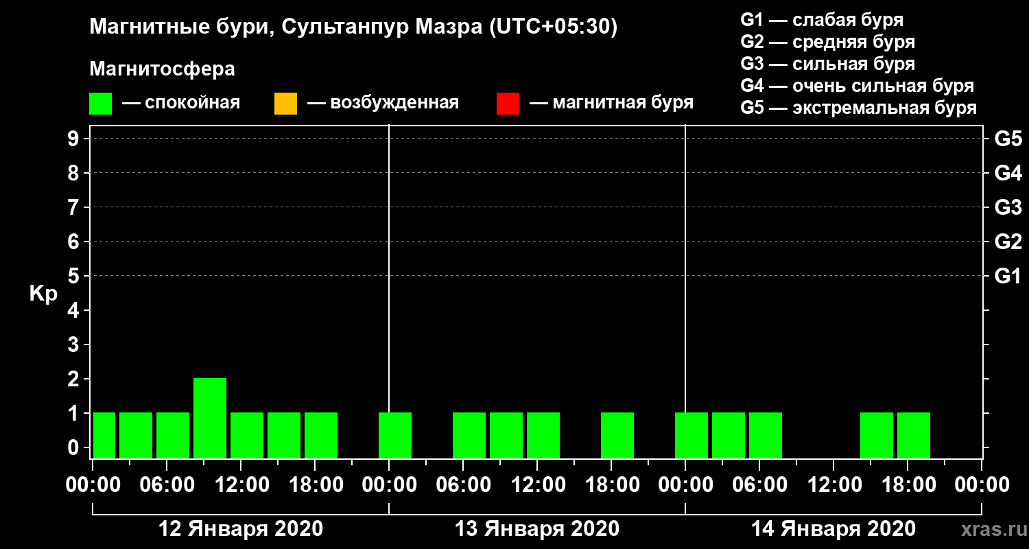Click the '14 Января 2020' date label
Viewport: 1029px width, 549px height.
833,529
